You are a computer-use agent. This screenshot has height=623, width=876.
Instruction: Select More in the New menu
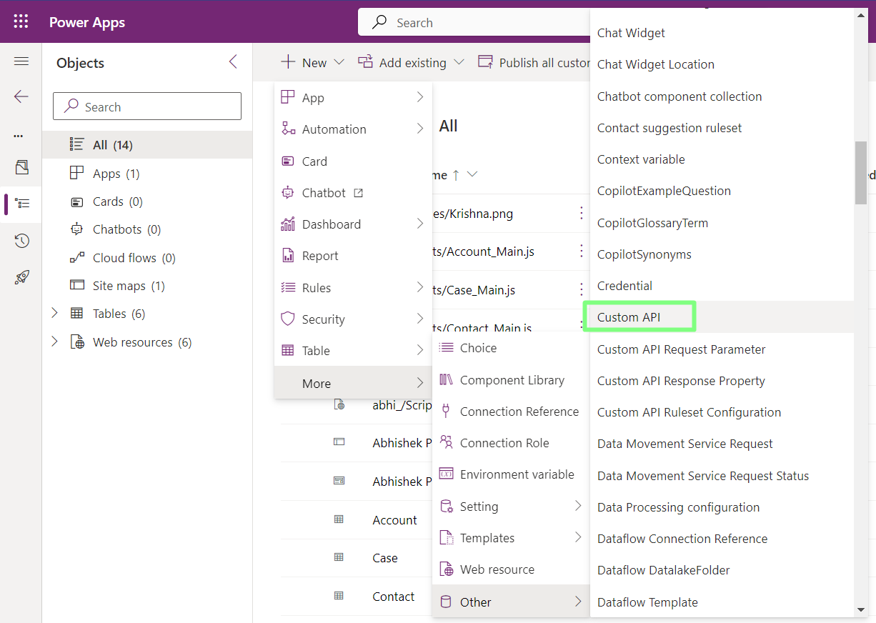tap(353, 383)
